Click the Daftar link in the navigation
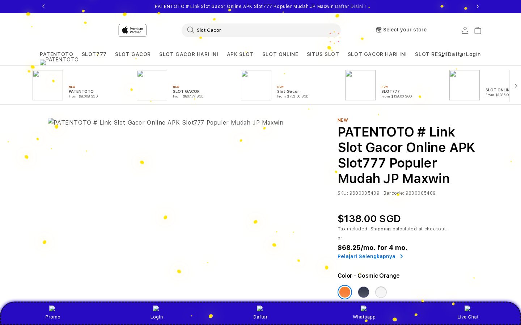The width and height of the screenshot is (521, 325). pyautogui.click(x=457, y=54)
